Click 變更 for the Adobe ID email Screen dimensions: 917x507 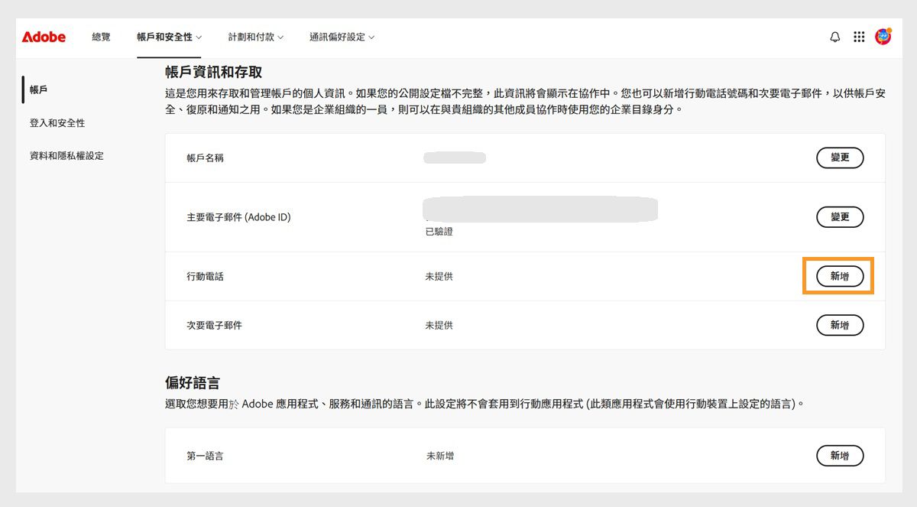click(x=840, y=216)
